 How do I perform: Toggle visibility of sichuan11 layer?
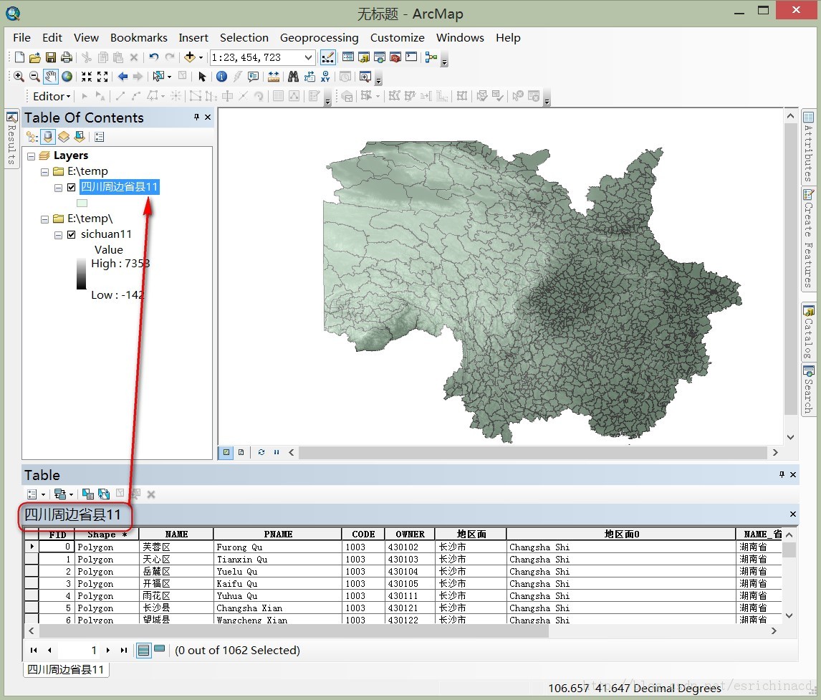pos(72,234)
